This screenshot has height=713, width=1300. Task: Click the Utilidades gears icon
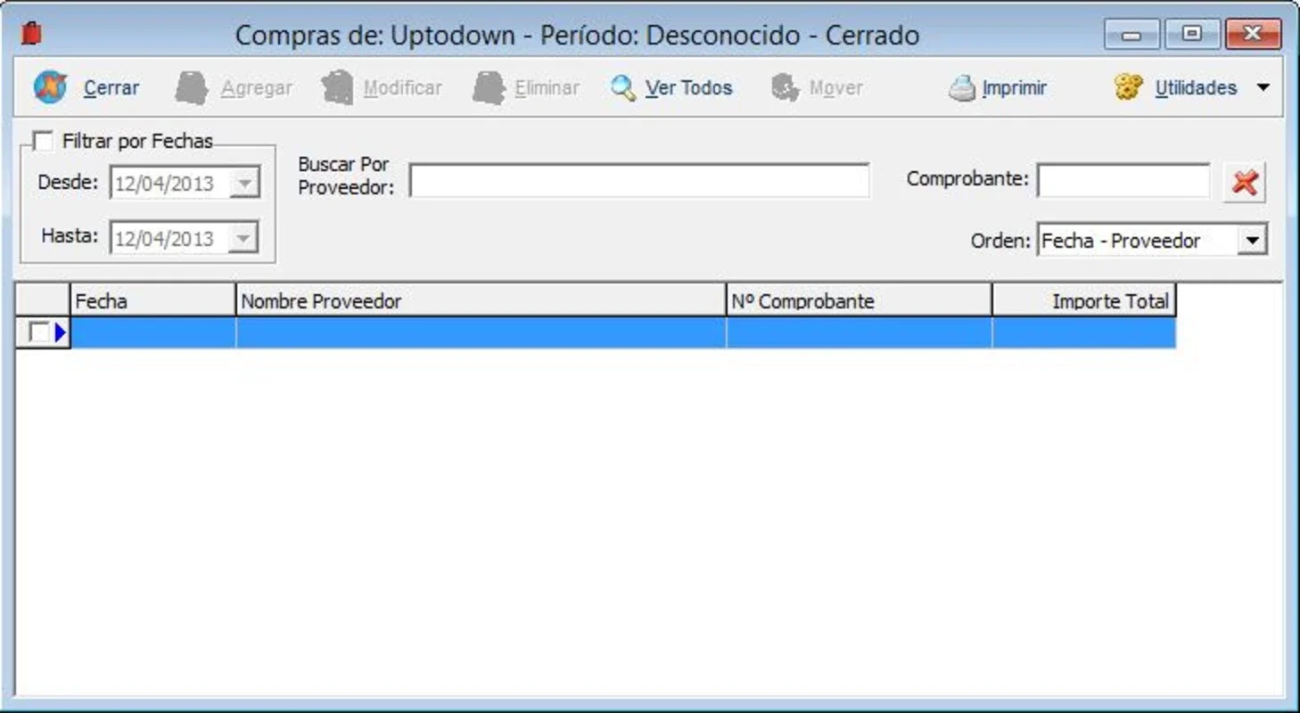pos(1129,87)
